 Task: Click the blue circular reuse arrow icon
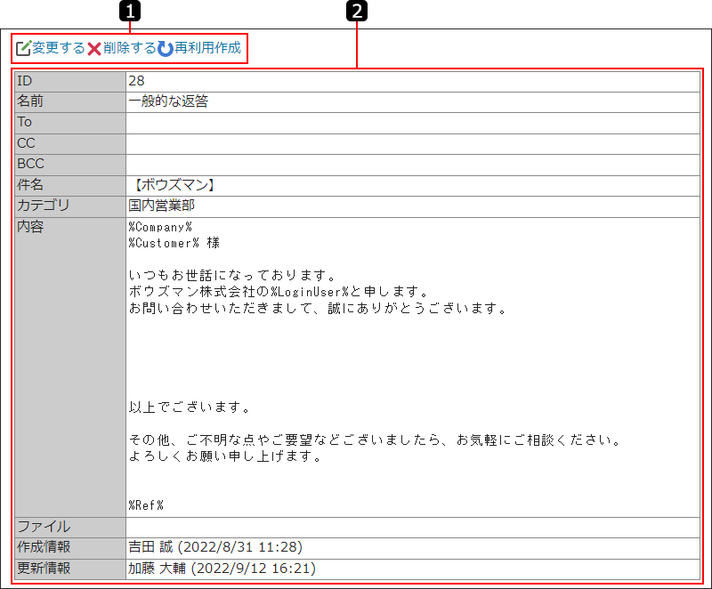166,49
